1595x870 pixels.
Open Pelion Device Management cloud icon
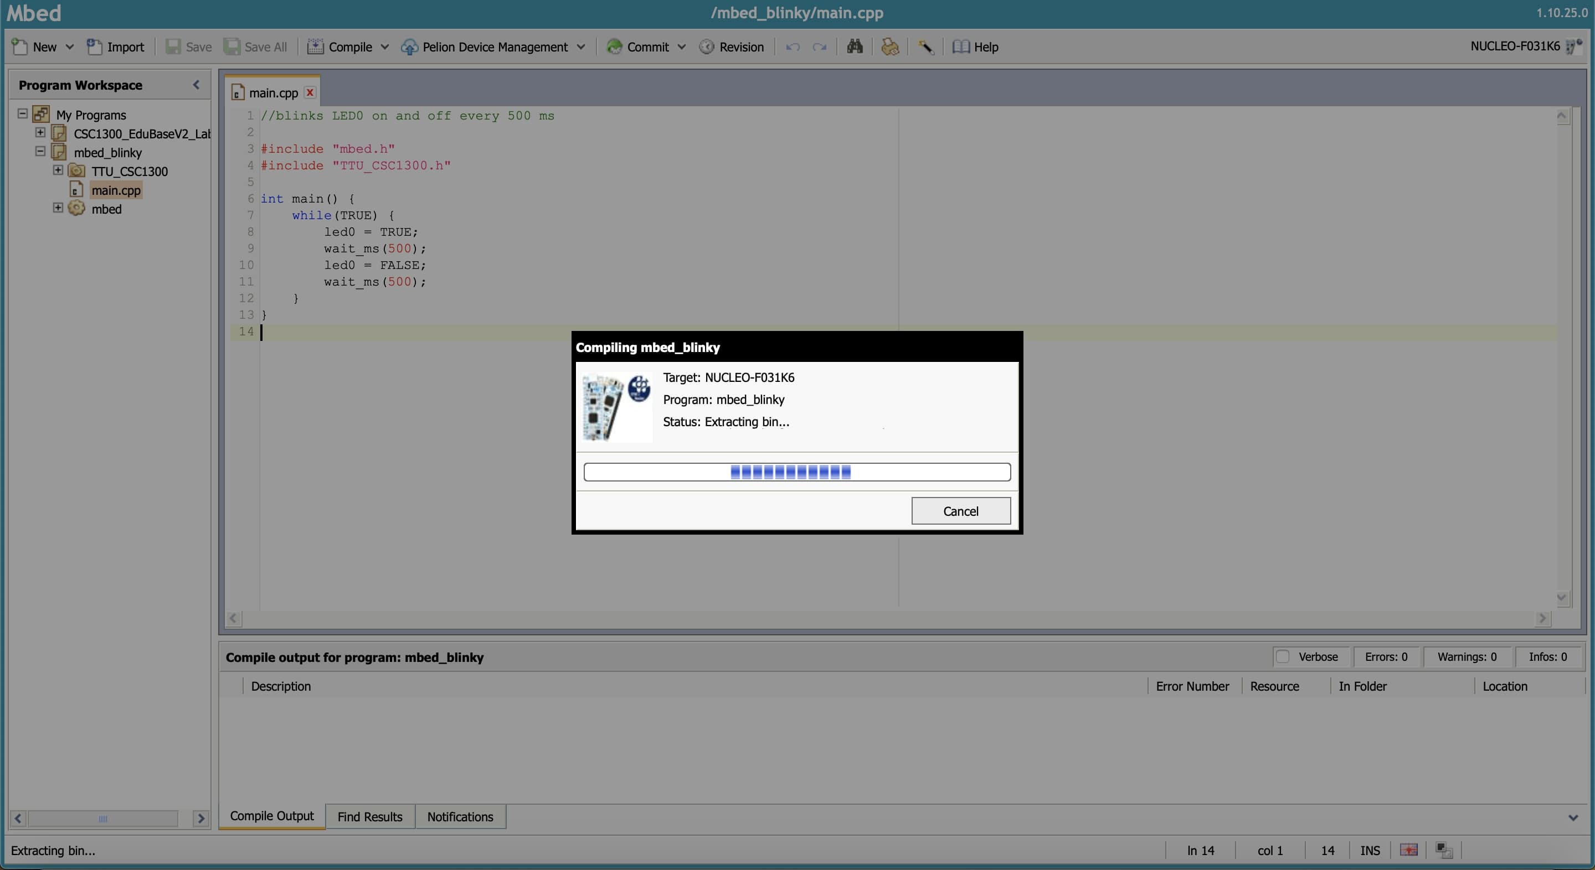[409, 46]
